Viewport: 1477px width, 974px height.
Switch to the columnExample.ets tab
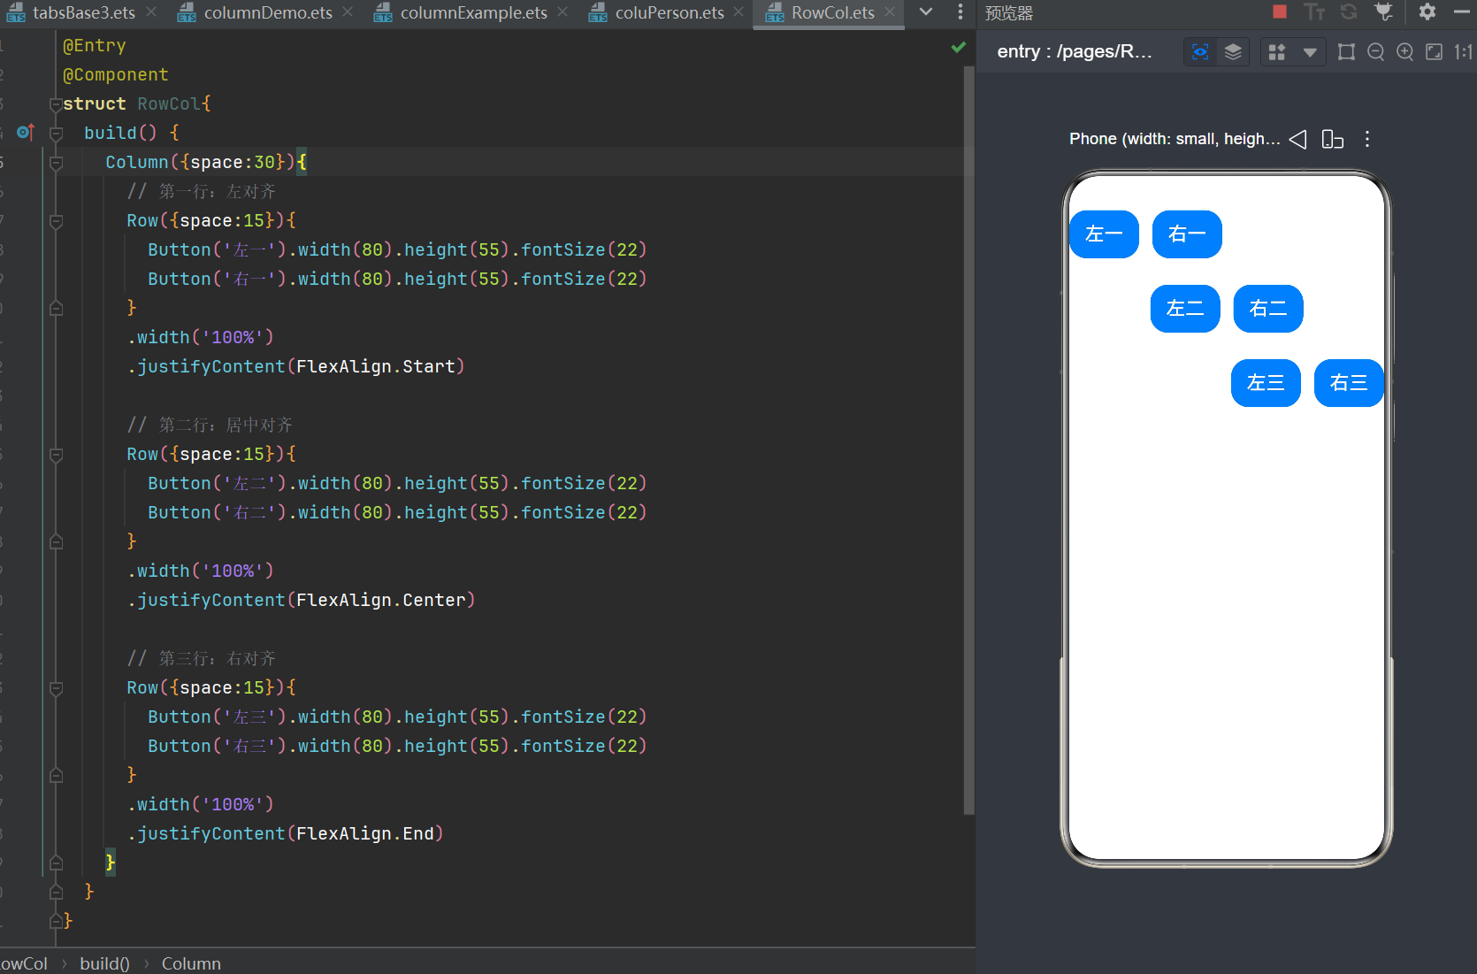click(x=473, y=12)
